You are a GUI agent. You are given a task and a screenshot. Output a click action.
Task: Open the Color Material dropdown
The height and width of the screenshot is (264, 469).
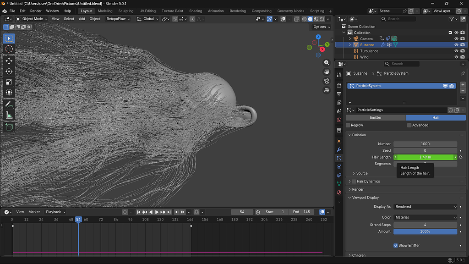(x=425, y=217)
